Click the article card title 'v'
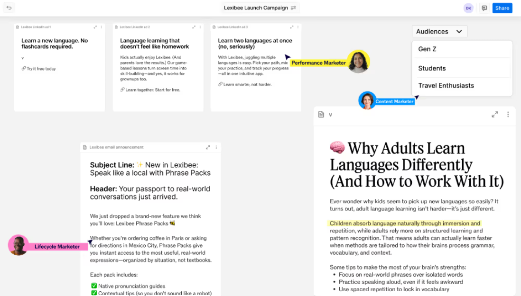 pyautogui.click(x=330, y=115)
